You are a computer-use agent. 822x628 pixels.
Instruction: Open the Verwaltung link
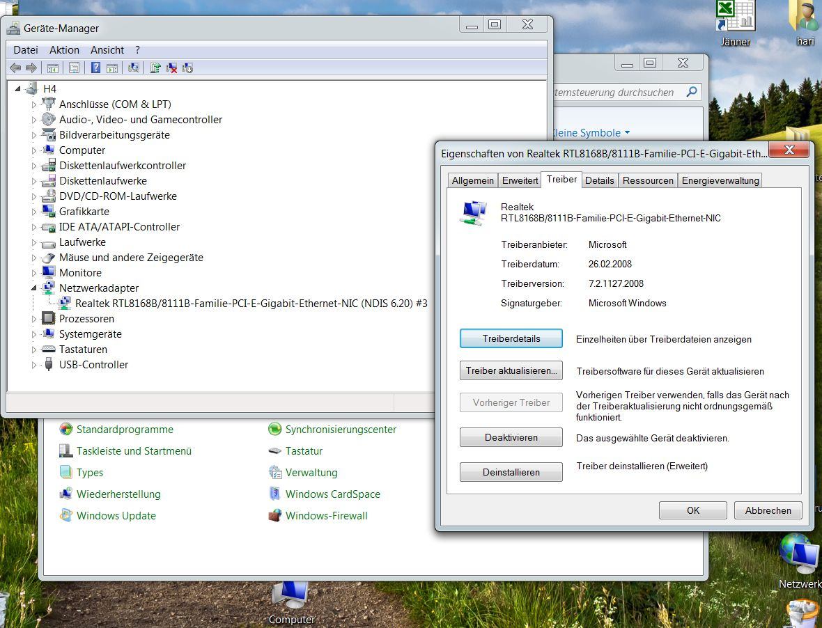point(311,473)
